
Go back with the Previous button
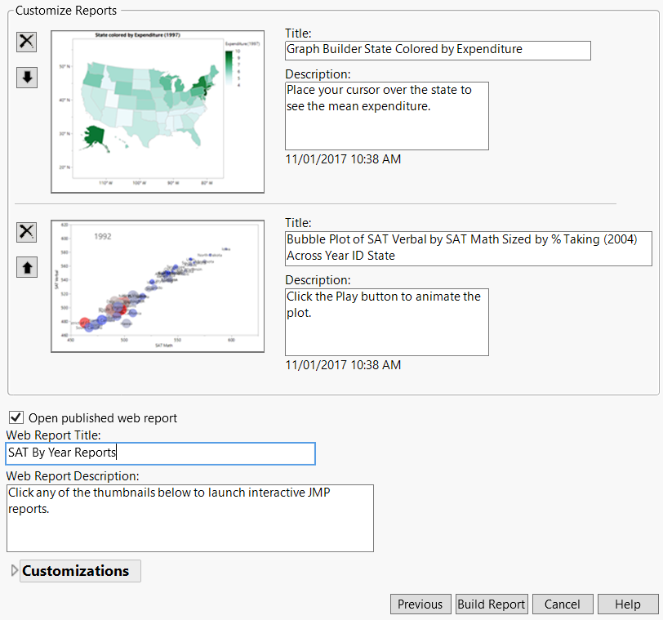click(420, 604)
